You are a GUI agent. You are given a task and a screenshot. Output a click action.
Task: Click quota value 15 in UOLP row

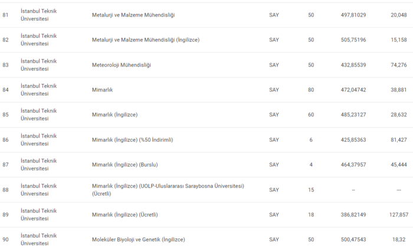pos(311,190)
